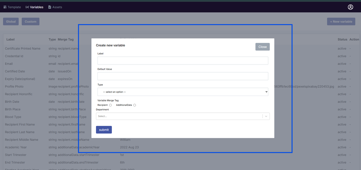Click the issuedOn merge tag
This screenshot has height=170, width=361.
click(65, 71)
